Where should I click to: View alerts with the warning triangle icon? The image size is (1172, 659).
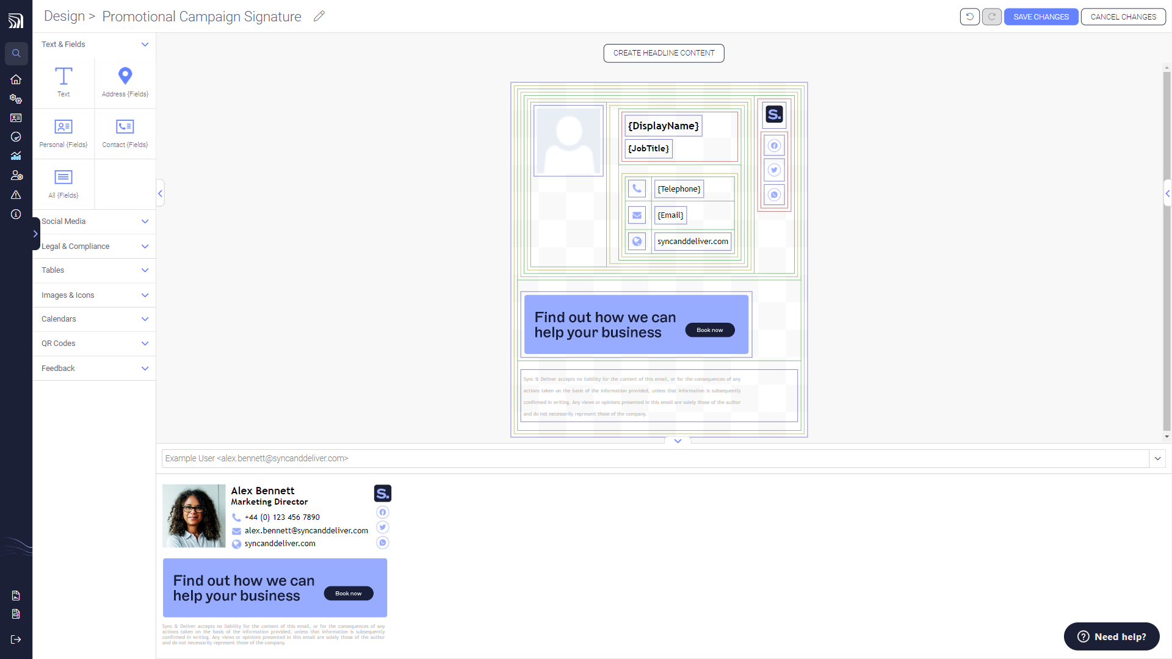16,195
